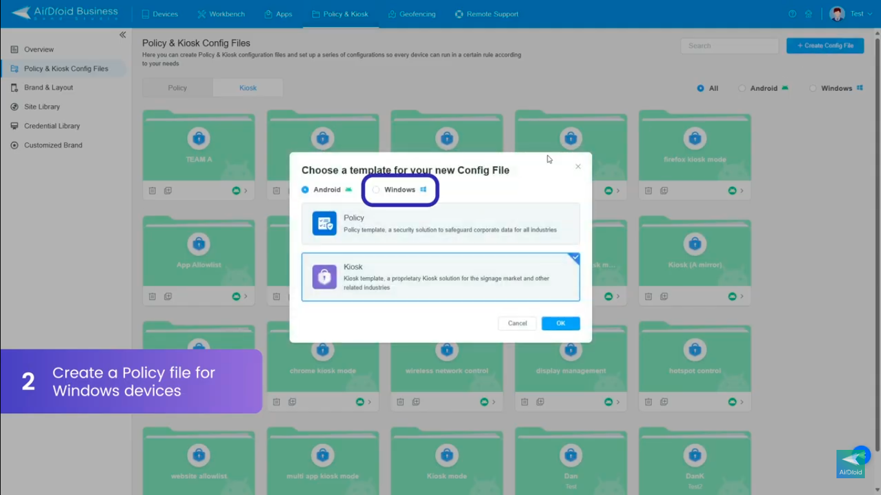Click the Cancel button

tap(517, 324)
